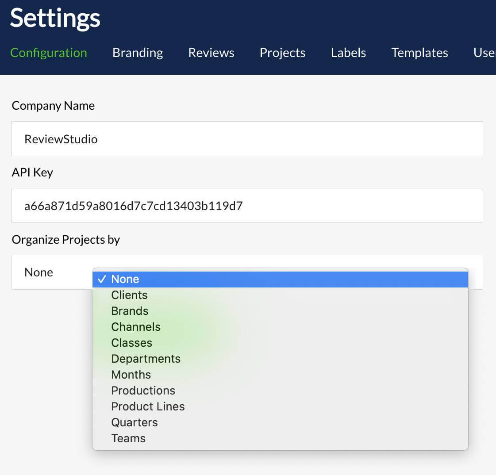Click the Company Name input field

coord(247,138)
